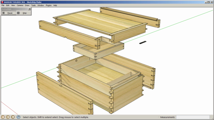
Task: Click the first geo-location status bar icon
Action: coord(3,117)
